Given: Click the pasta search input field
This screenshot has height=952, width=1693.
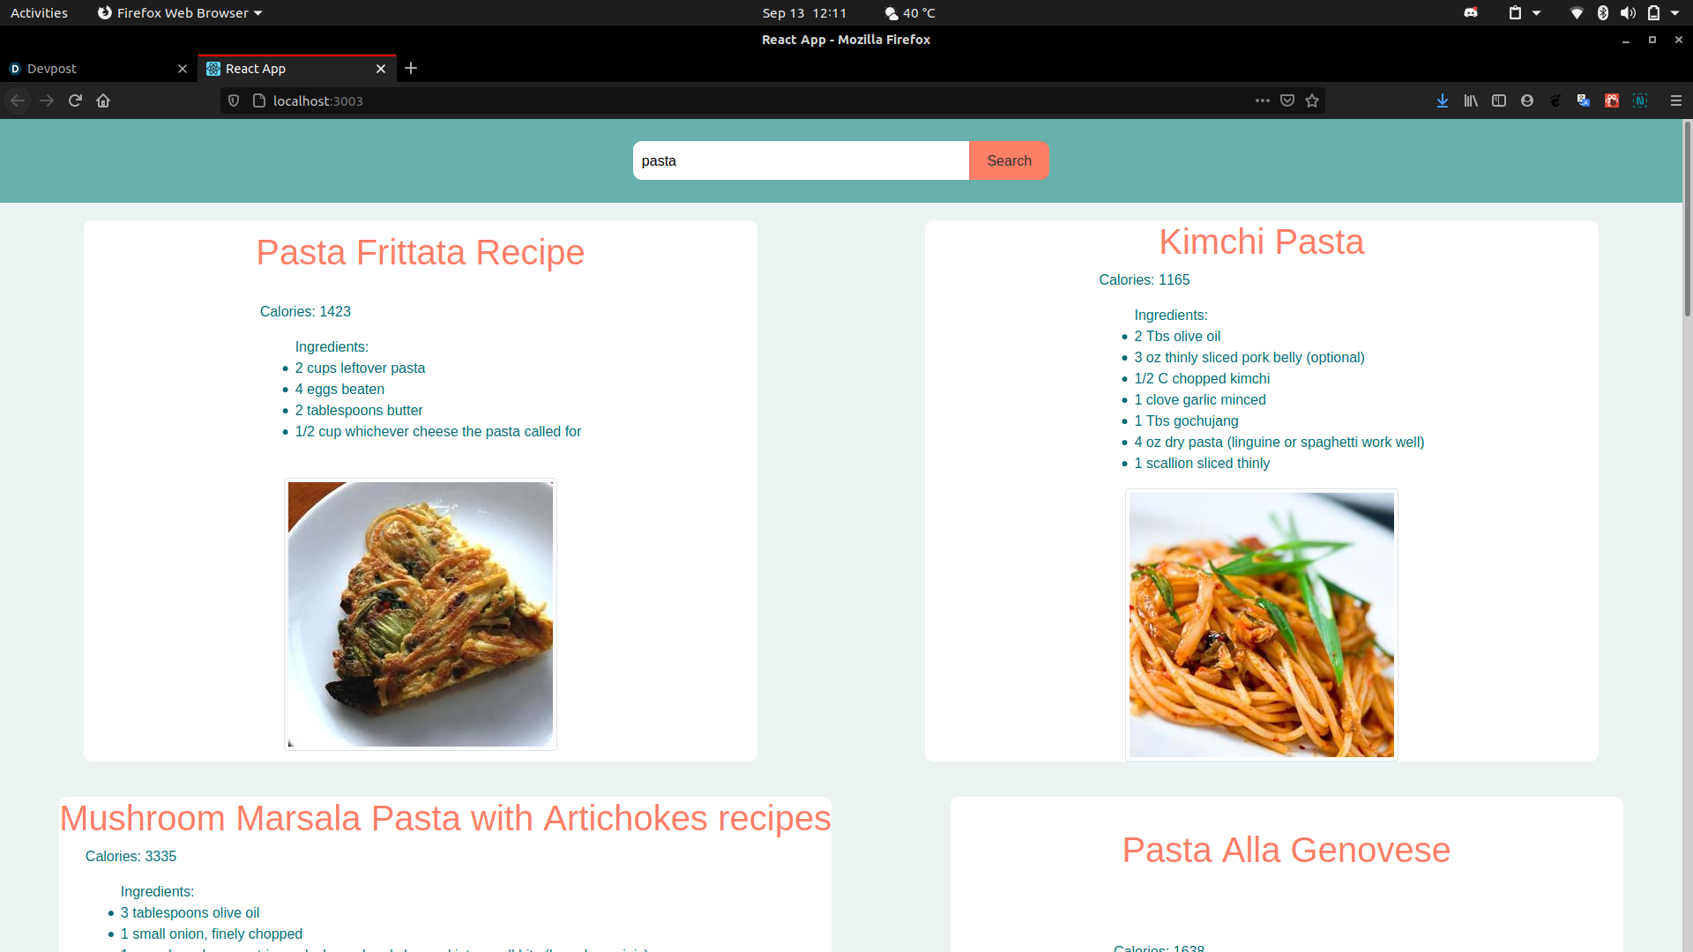Looking at the screenshot, I should [800, 160].
